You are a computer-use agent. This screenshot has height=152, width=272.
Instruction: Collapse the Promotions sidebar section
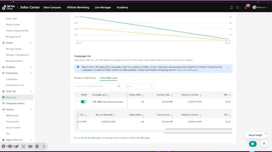[x=31, y=73]
